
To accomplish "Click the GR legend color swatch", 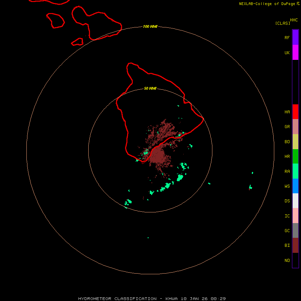I will (295, 127).
